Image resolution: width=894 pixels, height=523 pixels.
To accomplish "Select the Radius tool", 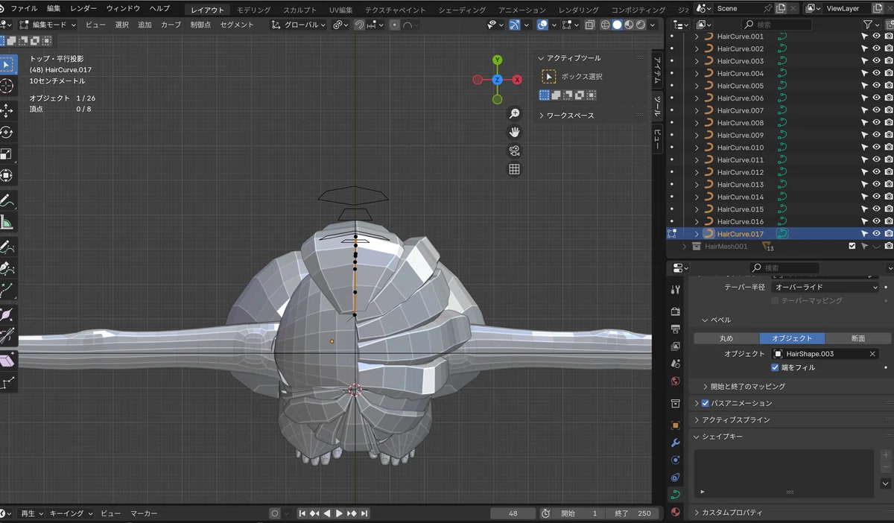I will pyautogui.click(x=6, y=314).
